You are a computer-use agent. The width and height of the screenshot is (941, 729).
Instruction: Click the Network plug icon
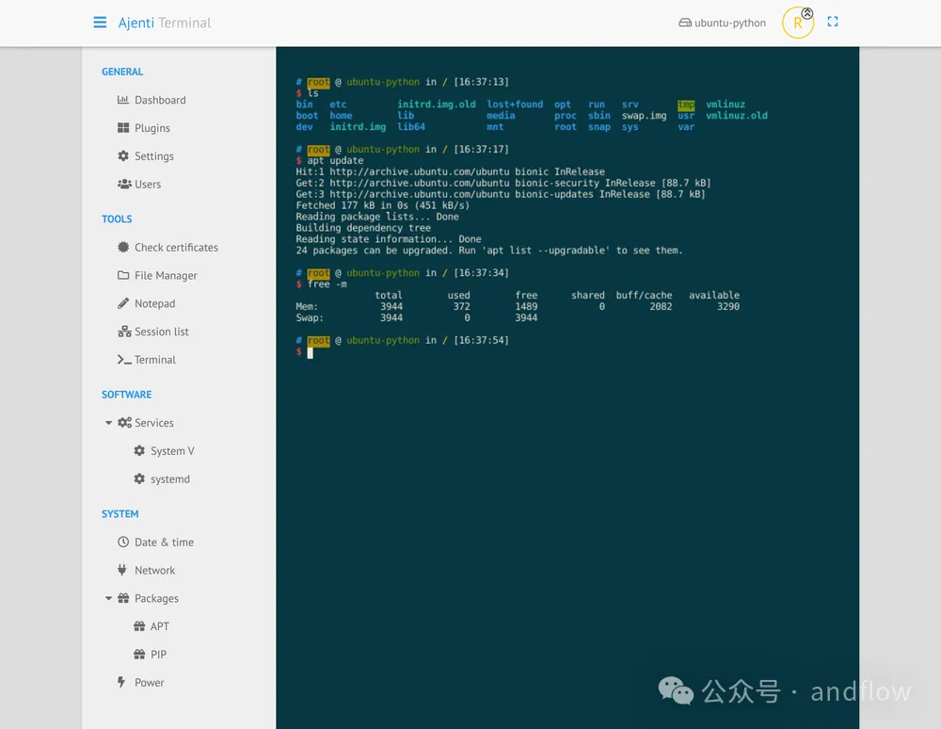pyautogui.click(x=122, y=571)
